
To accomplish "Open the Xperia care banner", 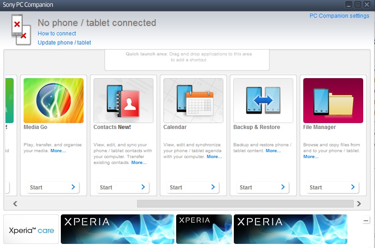I will pos(31,229).
